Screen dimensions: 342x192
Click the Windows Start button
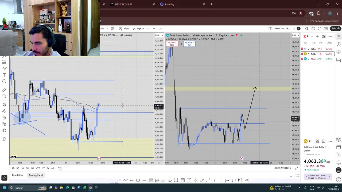(4, 188)
